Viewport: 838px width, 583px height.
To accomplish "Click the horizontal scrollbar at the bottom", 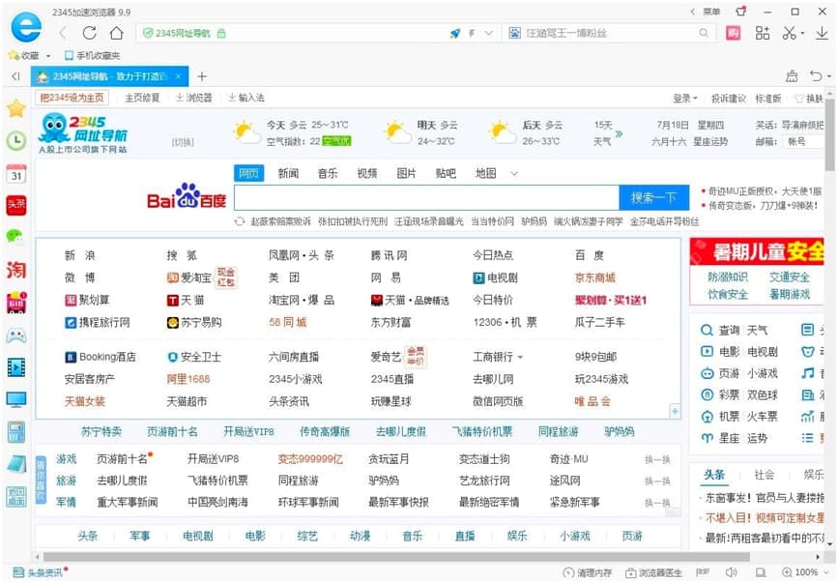I will click(387, 557).
